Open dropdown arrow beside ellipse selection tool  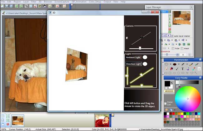pyautogui.click(x=171, y=65)
